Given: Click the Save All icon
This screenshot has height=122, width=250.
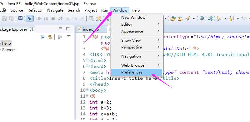Looking at the screenshot, I should point(12,19).
